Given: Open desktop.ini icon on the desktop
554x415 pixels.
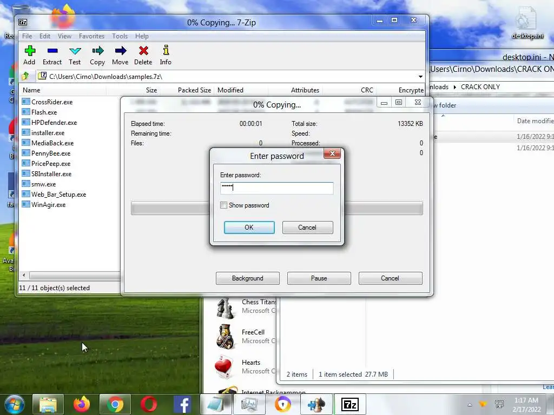Looking at the screenshot, I should tap(527, 23).
